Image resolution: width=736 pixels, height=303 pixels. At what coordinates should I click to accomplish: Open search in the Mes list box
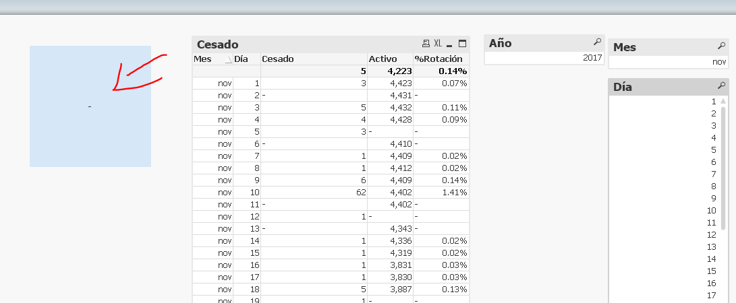[x=721, y=46]
